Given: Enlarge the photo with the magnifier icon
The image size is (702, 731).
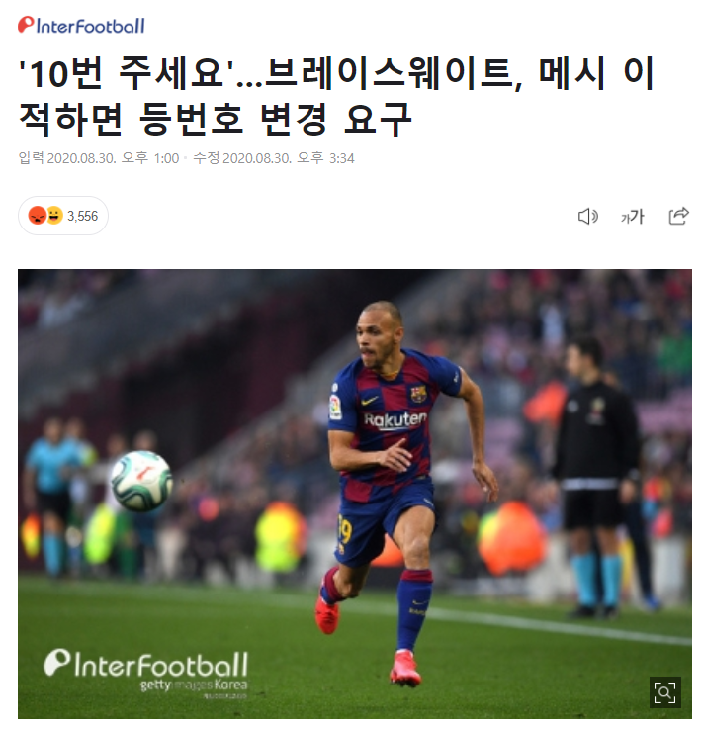Looking at the screenshot, I should [664, 692].
